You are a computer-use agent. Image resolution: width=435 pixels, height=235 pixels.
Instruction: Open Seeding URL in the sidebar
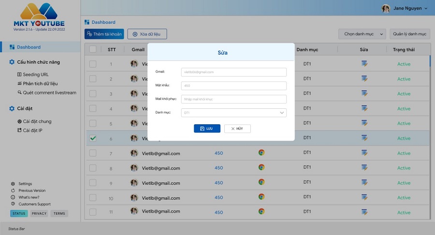click(35, 74)
